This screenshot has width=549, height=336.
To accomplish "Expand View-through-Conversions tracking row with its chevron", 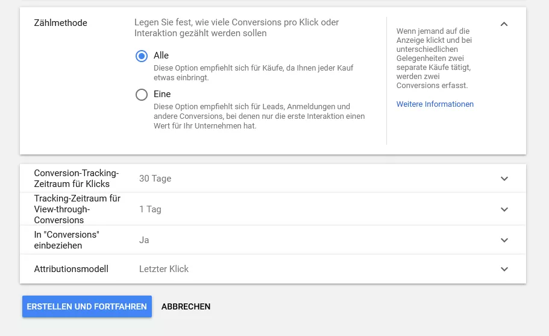I will point(504,209).
